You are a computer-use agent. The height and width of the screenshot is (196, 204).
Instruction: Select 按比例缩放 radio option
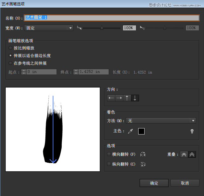[10, 48]
